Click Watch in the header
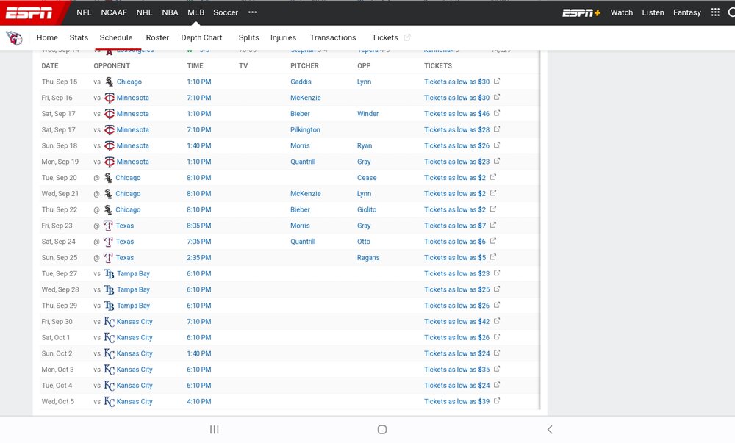This screenshot has height=443, width=735. [622, 12]
